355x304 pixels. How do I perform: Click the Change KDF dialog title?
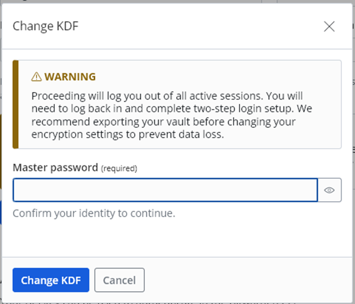click(45, 26)
